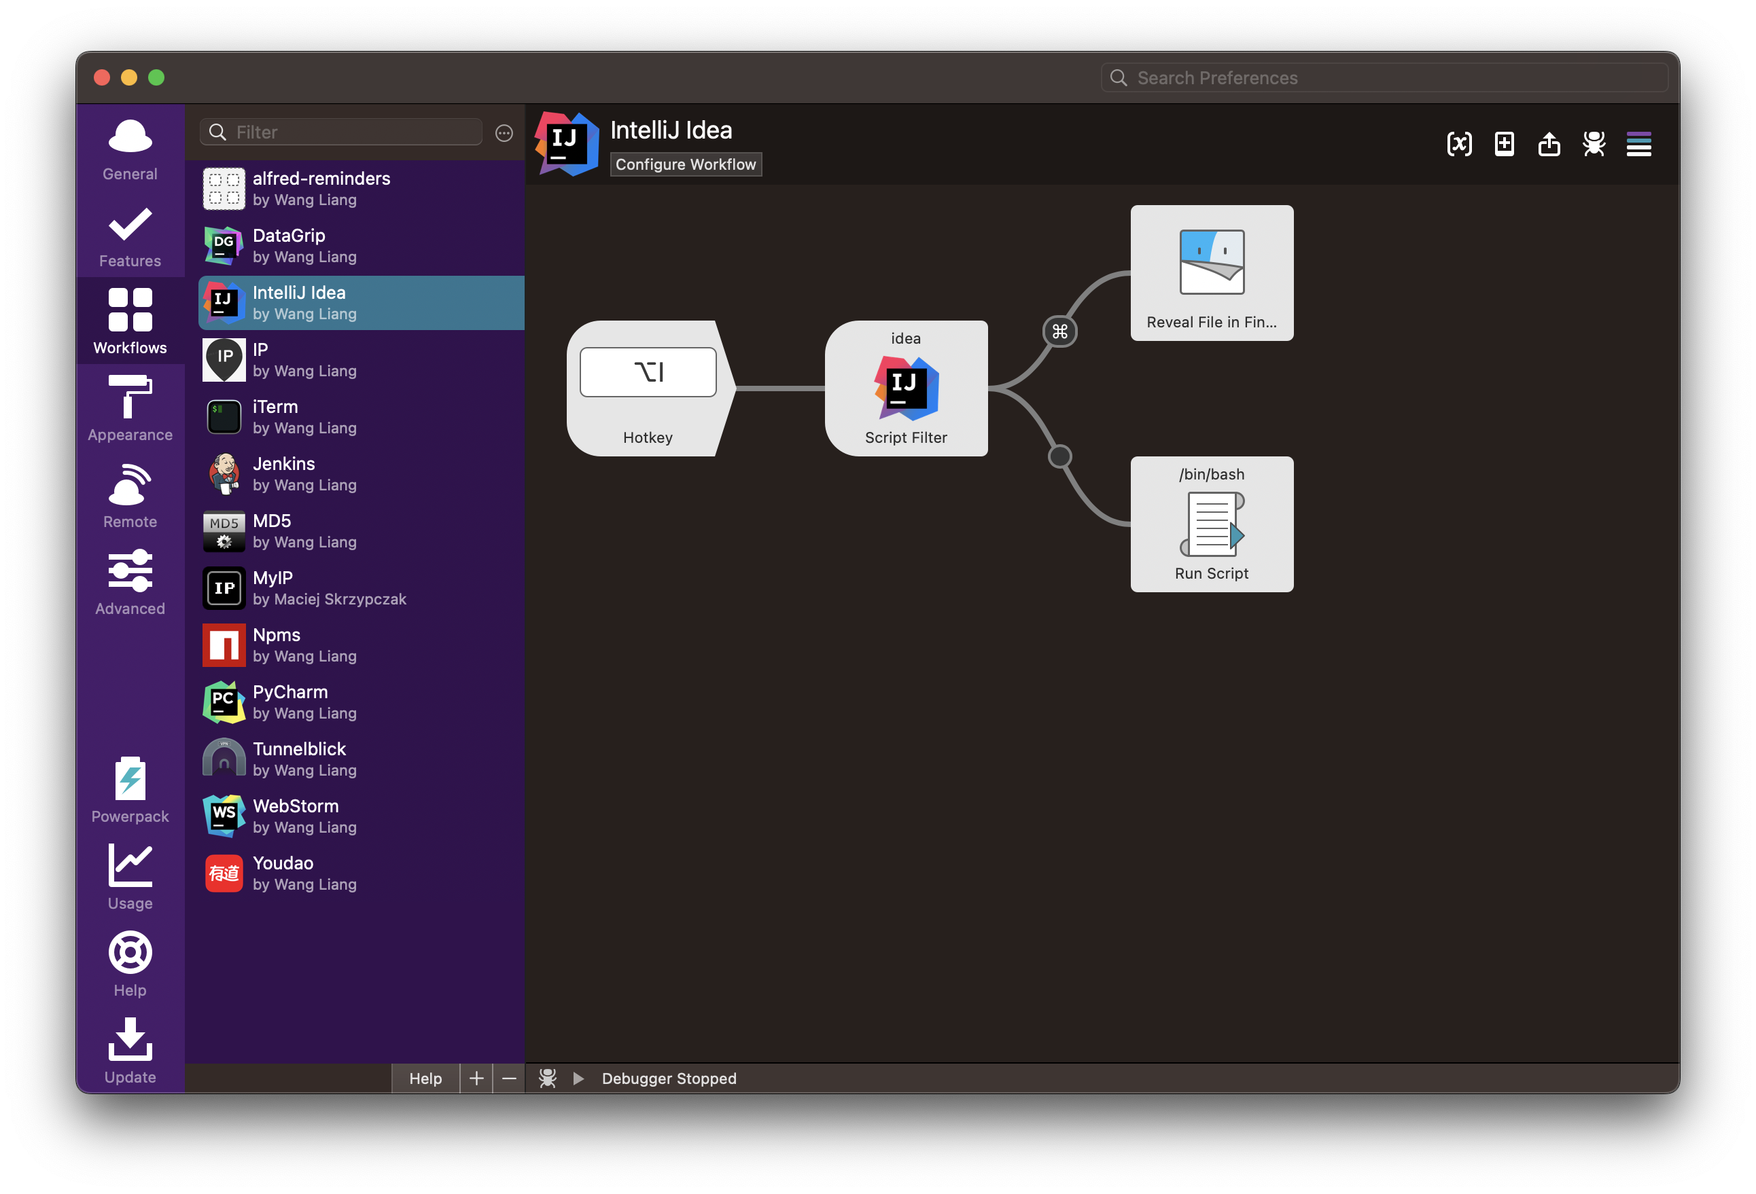Add a new workflow object

pos(1504,144)
